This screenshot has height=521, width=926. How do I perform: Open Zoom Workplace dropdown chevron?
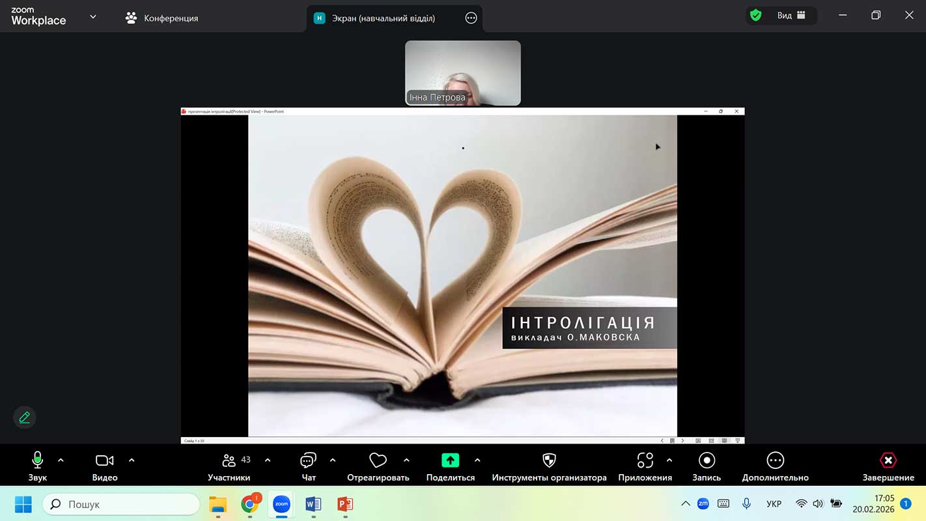pyautogui.click(x=93, y=17)
